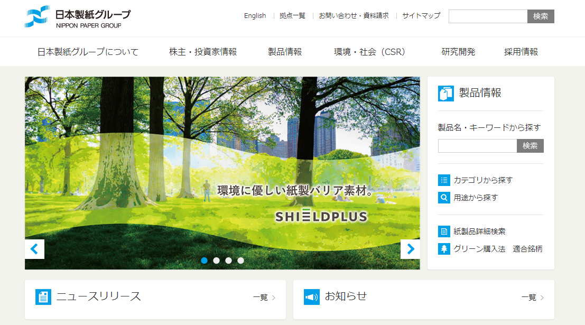585x325 pixels.
Task: Click 環境に優しい紙製バリア素材 caption
Action: [295, 191]
